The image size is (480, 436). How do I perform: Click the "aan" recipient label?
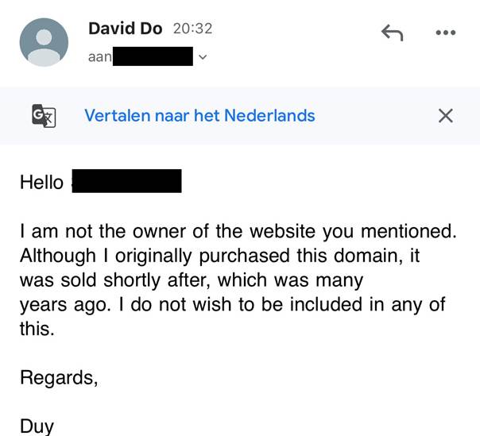click(x=99, y=57)
